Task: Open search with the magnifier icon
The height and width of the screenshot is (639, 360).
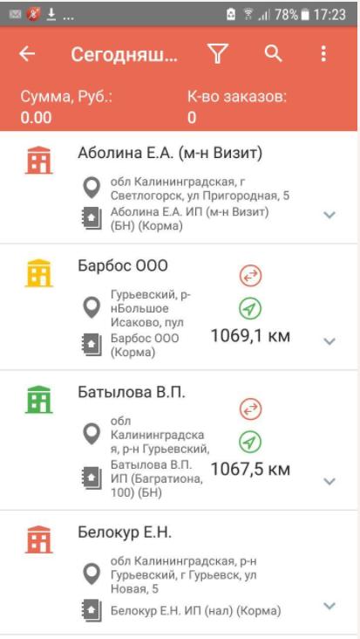Action: pos(274,53)
